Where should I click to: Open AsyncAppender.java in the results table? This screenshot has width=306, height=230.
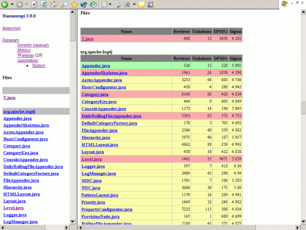pos(101,80)
